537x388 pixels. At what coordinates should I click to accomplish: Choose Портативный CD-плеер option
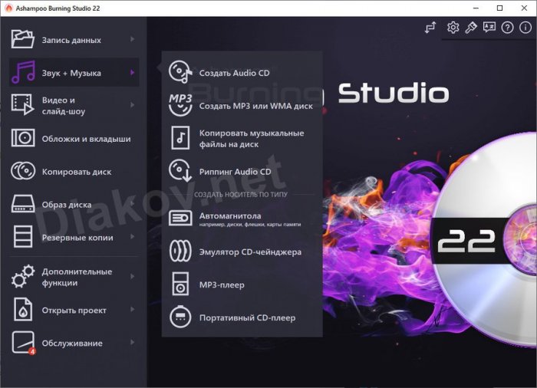pyautogui.click(x=247, y=317)
